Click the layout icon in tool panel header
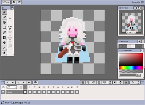The height and width of the screenshot is (105, 145). click(12, 8)
